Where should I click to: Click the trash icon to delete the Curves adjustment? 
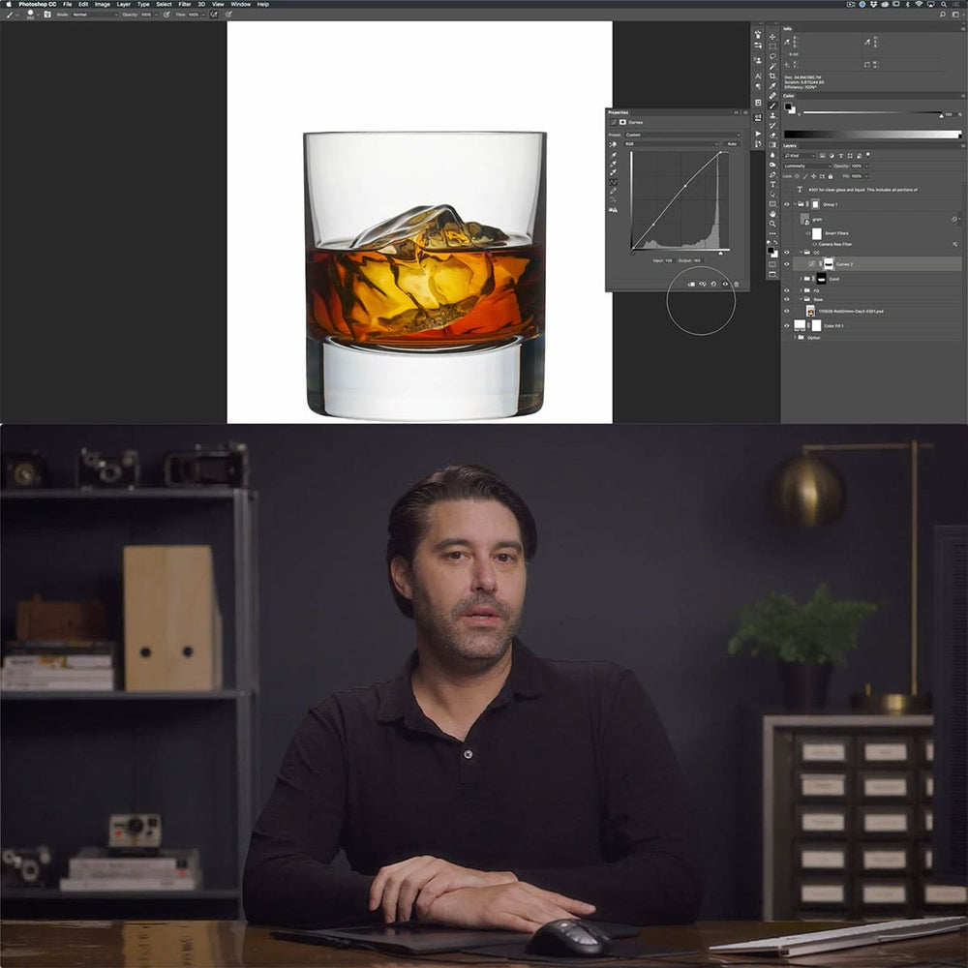[737, 284]
